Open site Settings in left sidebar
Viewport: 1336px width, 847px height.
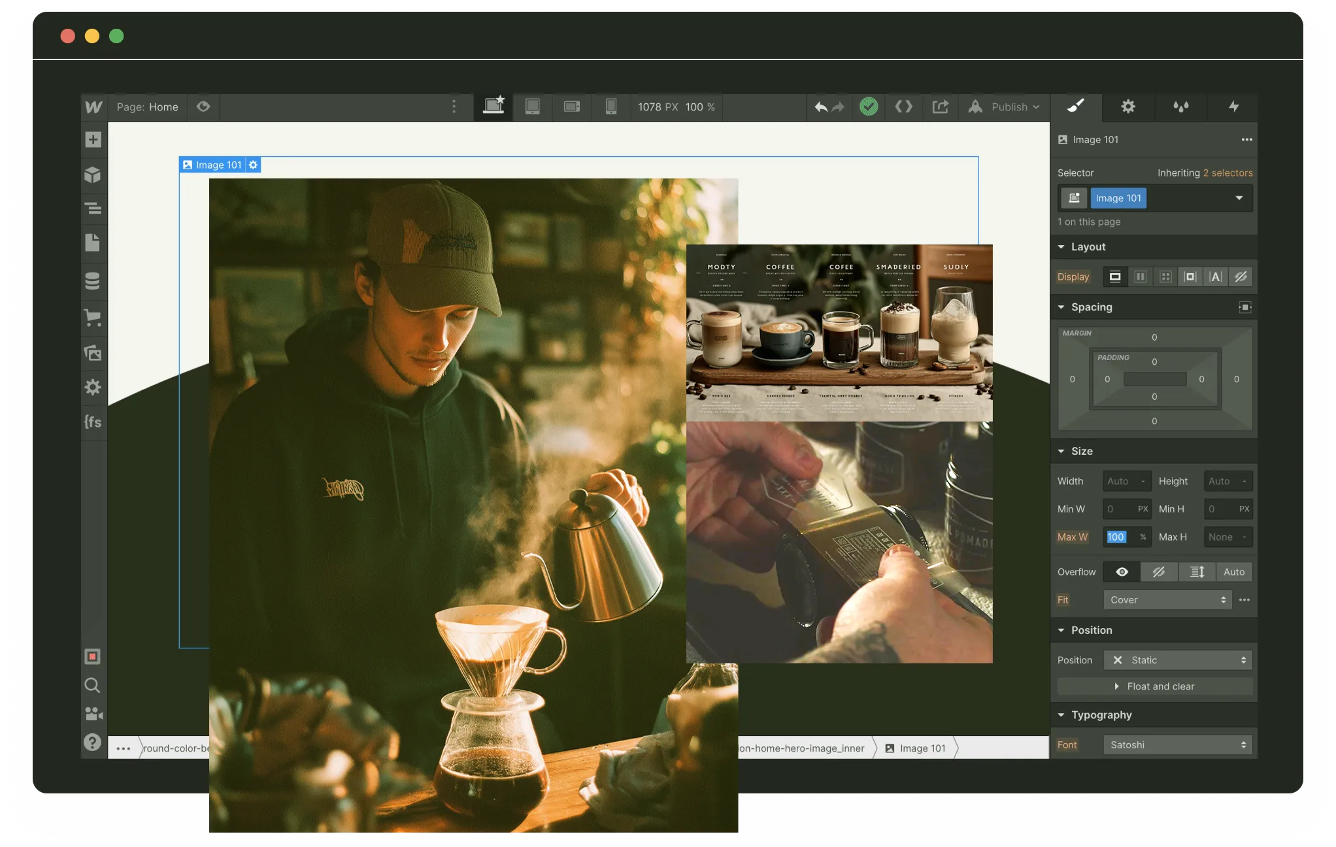click(93, 387)
